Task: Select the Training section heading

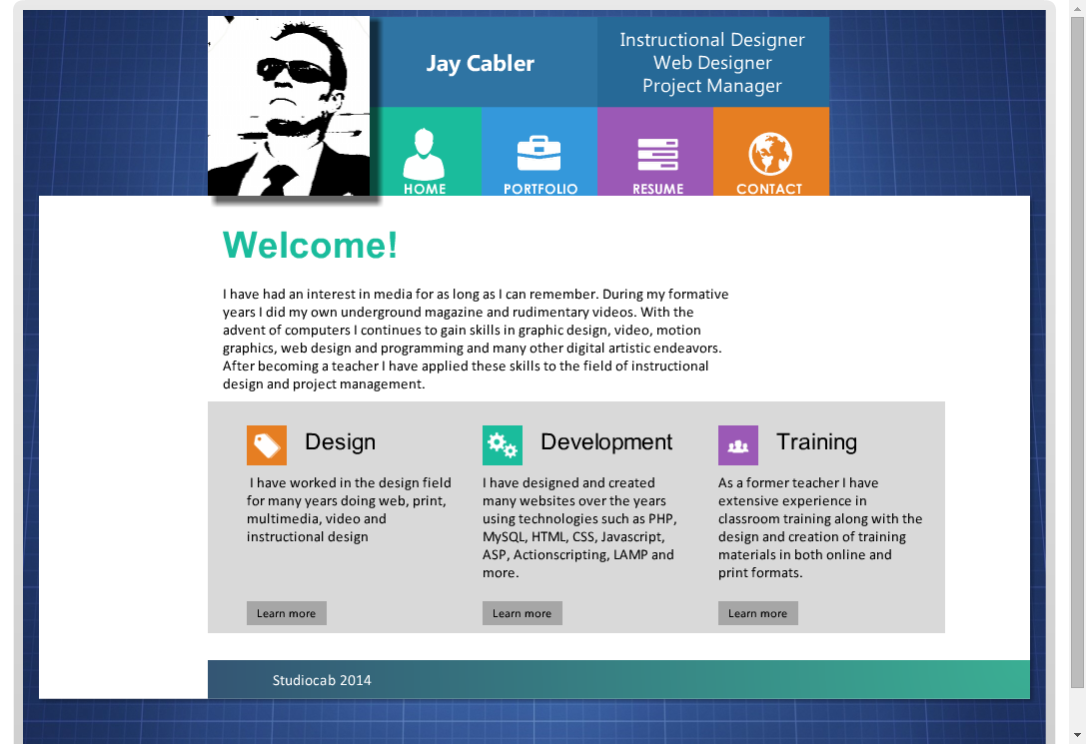Action: coord(816,442)
